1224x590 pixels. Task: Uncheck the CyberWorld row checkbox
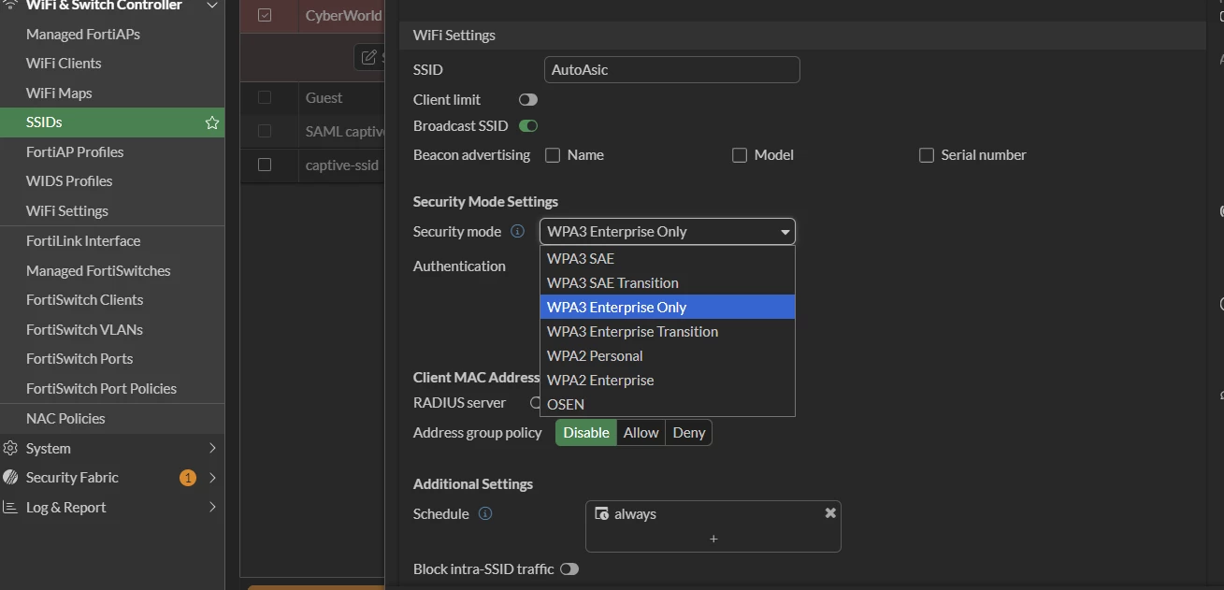click(x=265, y=15)
